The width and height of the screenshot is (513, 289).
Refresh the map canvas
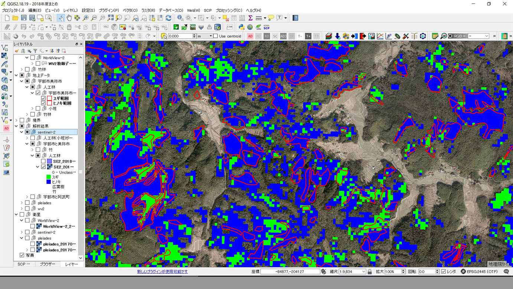coord(169,18)
